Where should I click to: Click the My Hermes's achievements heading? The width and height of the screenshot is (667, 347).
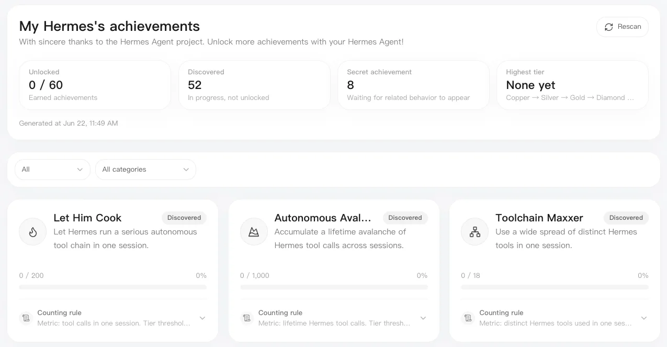pos(109,26)
